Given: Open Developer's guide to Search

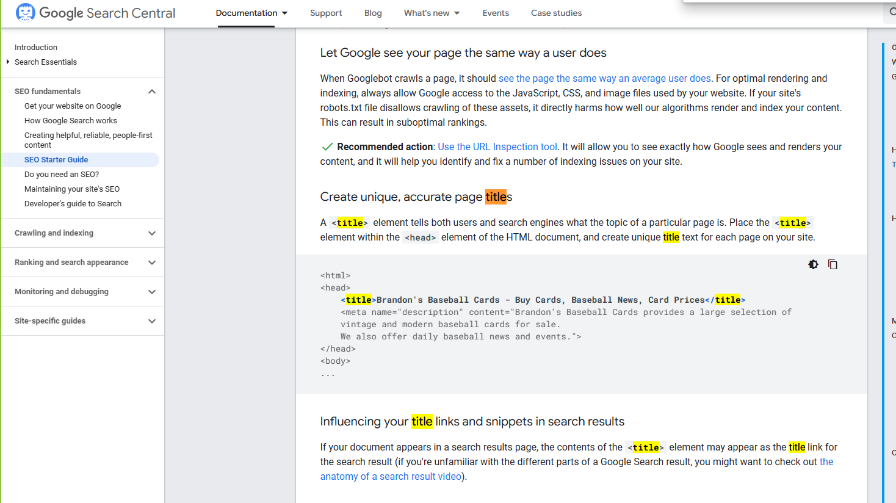Looking at the screenshot, I should click(x=73, y=204).
